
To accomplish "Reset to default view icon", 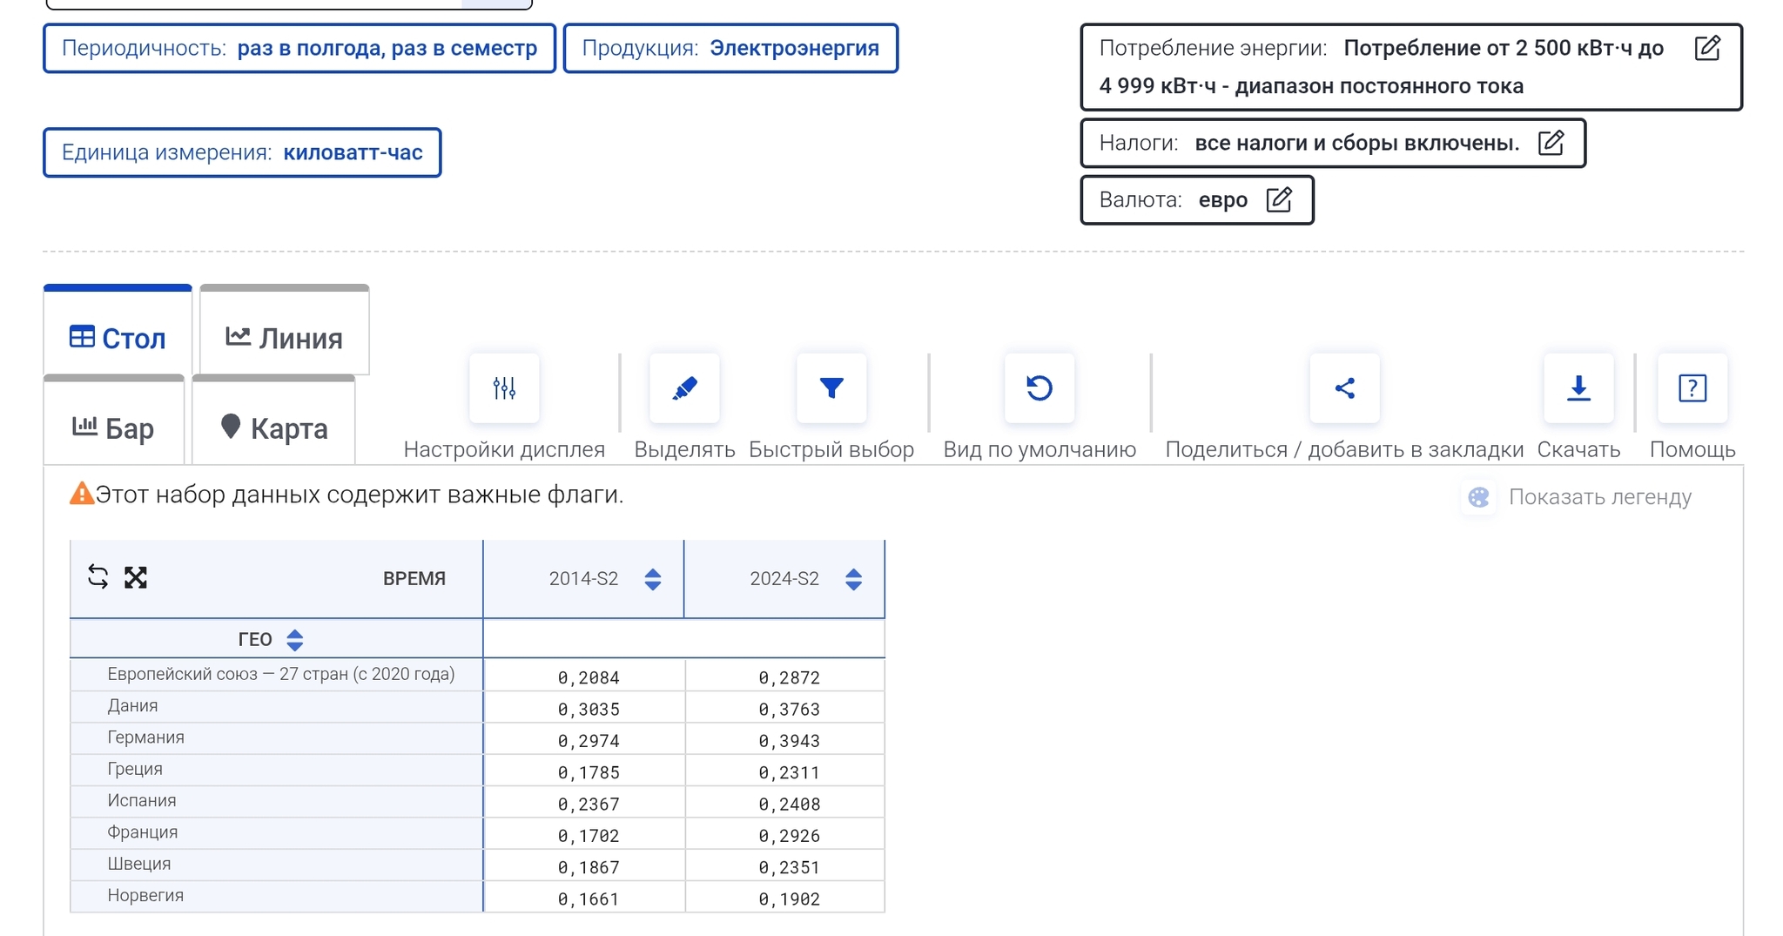I will pyautogui.click(x=1039, y=388).
